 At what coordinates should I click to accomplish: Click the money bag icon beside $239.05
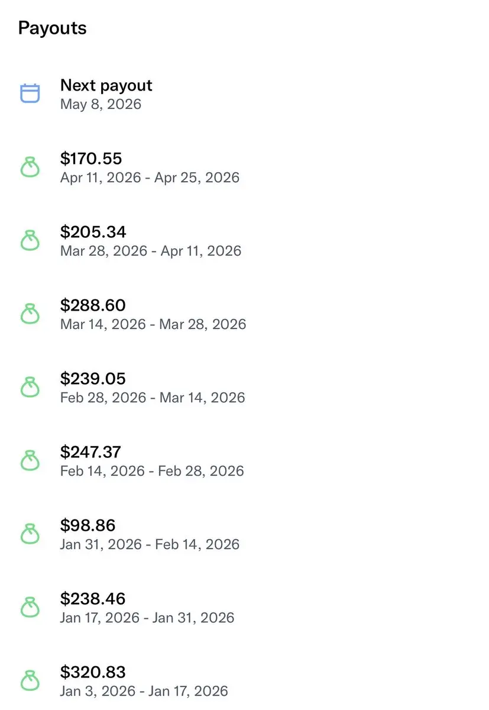(x=30, y=388)
